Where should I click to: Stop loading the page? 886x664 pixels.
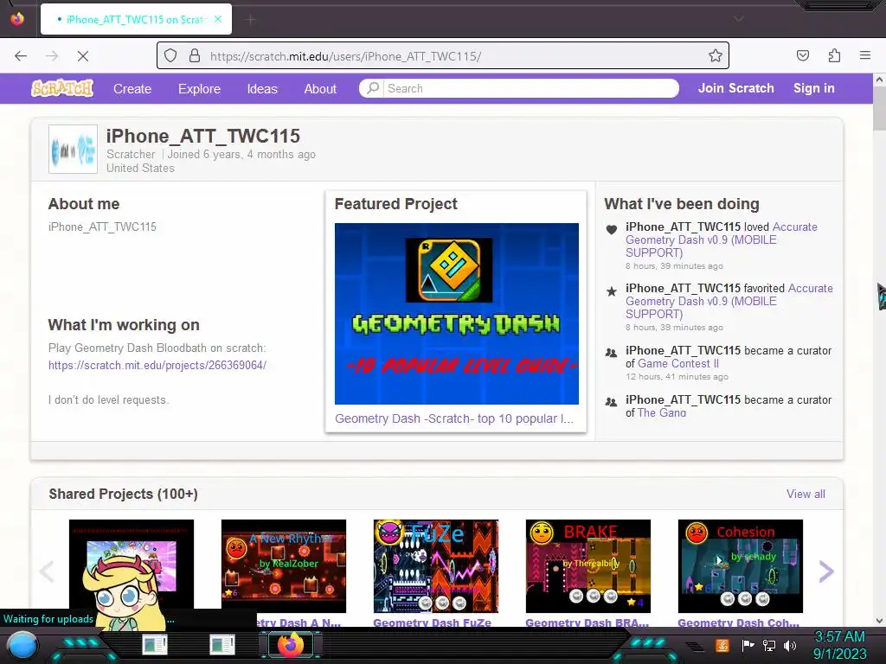coord(82,56)
